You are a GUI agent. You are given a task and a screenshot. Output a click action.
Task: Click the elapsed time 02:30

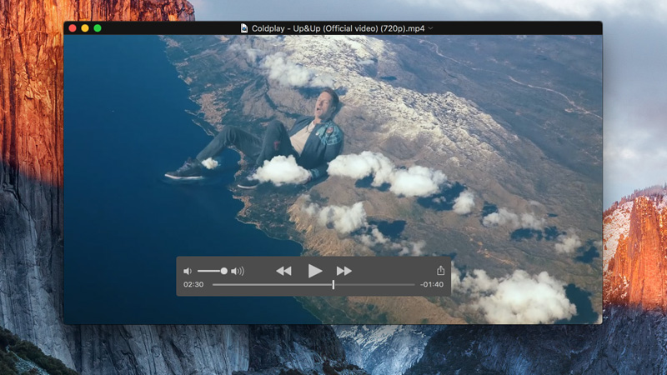pyautogui.click(x=193, y=284)
